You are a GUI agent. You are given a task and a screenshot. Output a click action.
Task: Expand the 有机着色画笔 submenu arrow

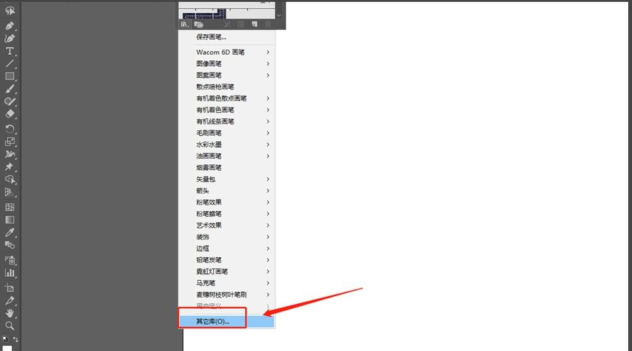tap(268, 110)
